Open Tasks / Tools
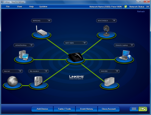 pyautogui.click(x=65, y=109)
